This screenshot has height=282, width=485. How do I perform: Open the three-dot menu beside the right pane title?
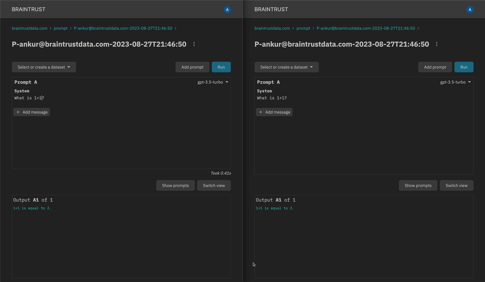pyautogui.click(x=437, y=44)
